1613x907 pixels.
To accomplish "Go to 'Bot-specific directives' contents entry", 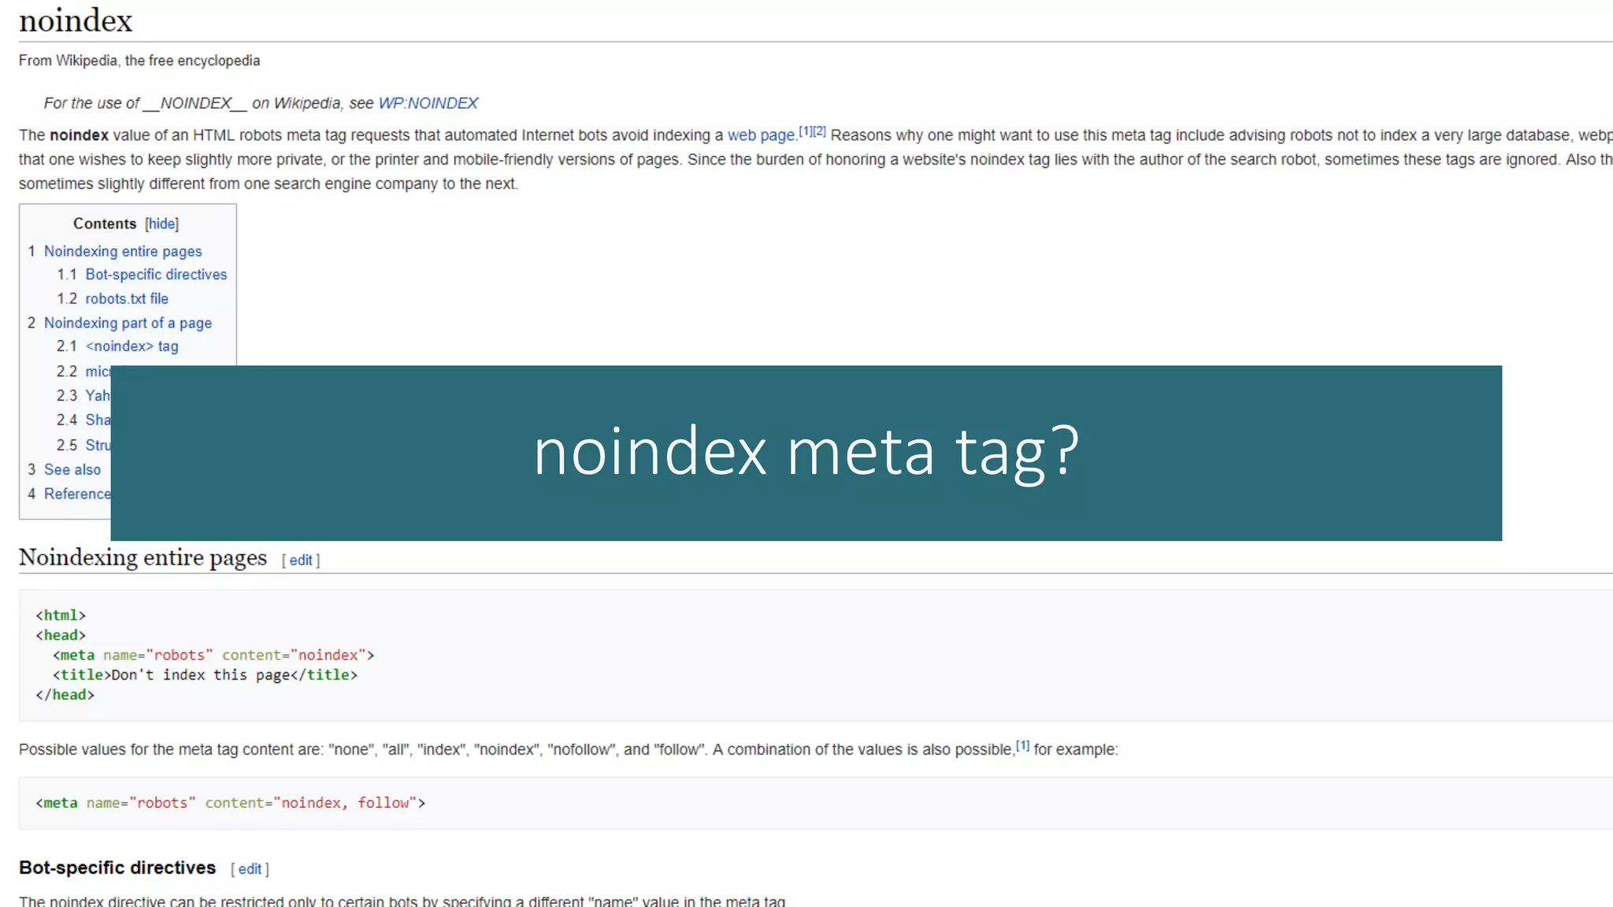I will click(156, 274).
